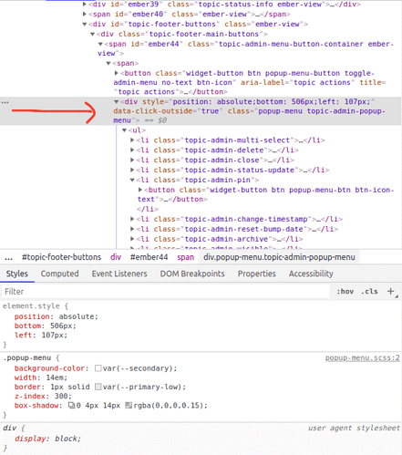The width and height of the screenshot is (402, 455).
Task: Select #topic-footer-buttons in breadcrumb
Action: coord(61,257)
